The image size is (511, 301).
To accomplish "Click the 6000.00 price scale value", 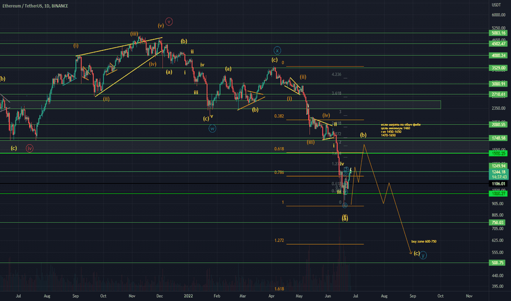I will pos(498,15).
